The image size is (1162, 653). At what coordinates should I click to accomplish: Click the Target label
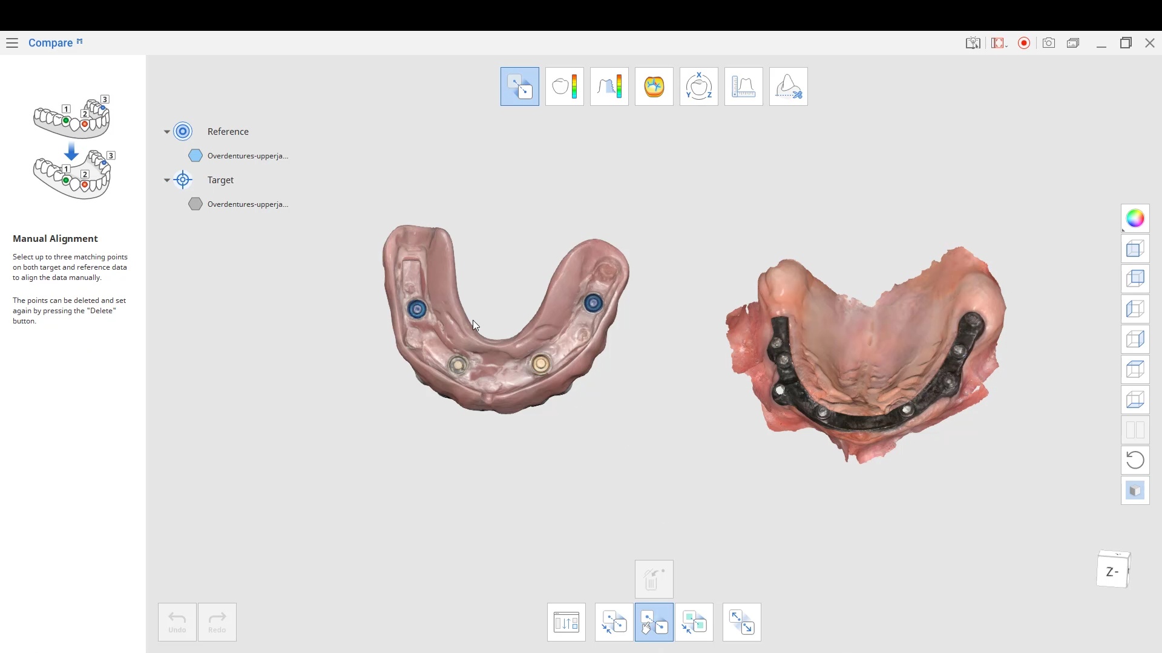(x=220, y=180)
